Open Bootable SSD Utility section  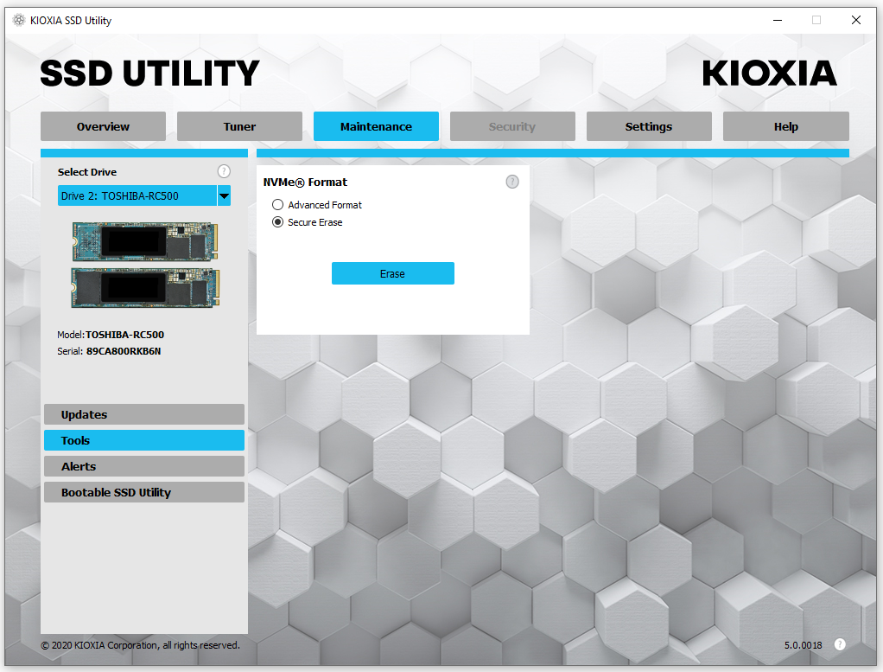144,492
